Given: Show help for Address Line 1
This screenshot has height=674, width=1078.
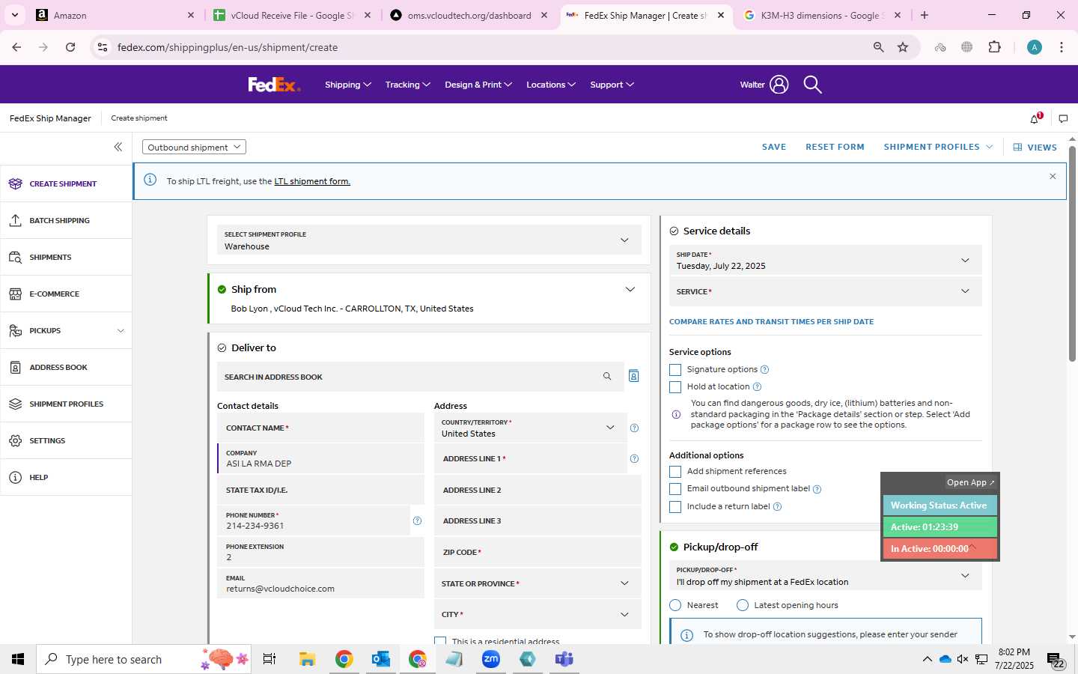Looking at the screenshot, I should pyautogui.click(x=634, y=458).
